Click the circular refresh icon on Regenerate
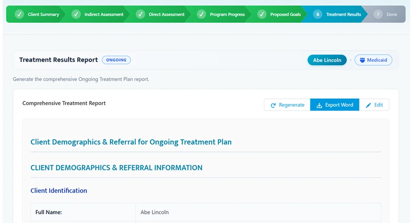This screenshot has width=413, height=223. [x=273, y=105]
